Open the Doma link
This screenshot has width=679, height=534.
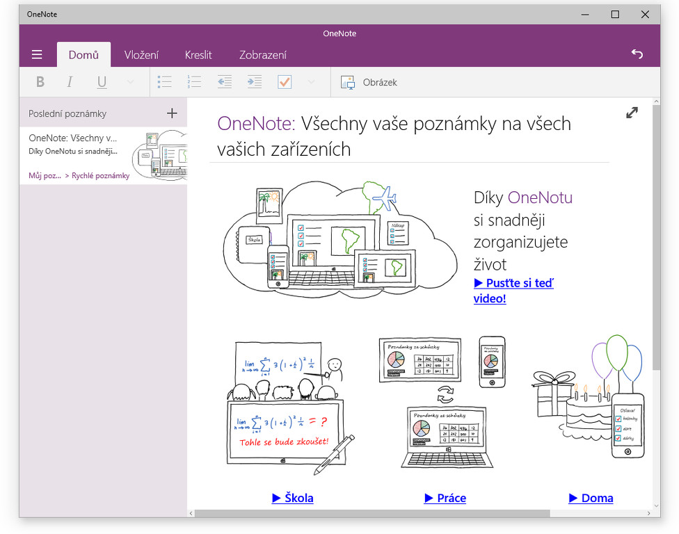click(x=591, y=498)
